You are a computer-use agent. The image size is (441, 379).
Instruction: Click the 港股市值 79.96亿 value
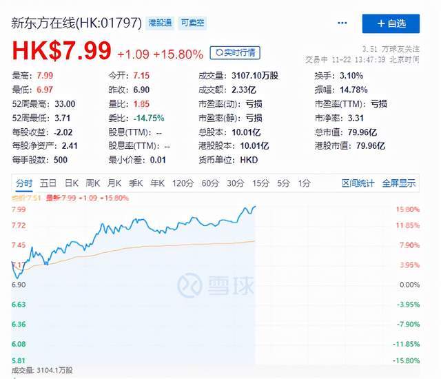click(x=371, y=146)
